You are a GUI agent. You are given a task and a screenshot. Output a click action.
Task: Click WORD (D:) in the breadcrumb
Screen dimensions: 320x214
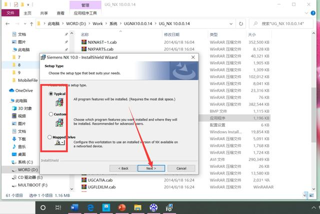[76, 24]
